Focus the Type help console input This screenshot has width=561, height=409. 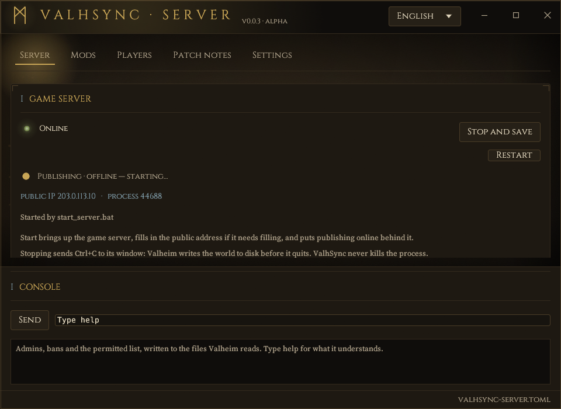[302, 320]
